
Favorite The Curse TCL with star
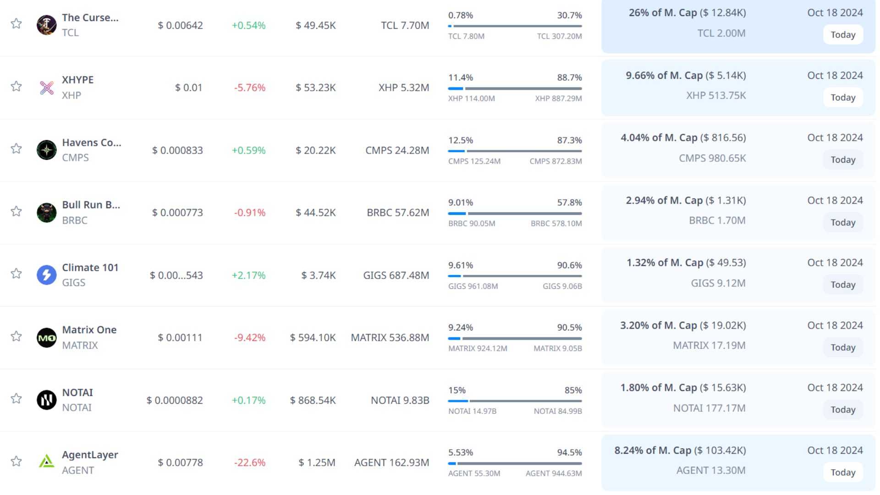pyautogui.click(x=16, y=23)
